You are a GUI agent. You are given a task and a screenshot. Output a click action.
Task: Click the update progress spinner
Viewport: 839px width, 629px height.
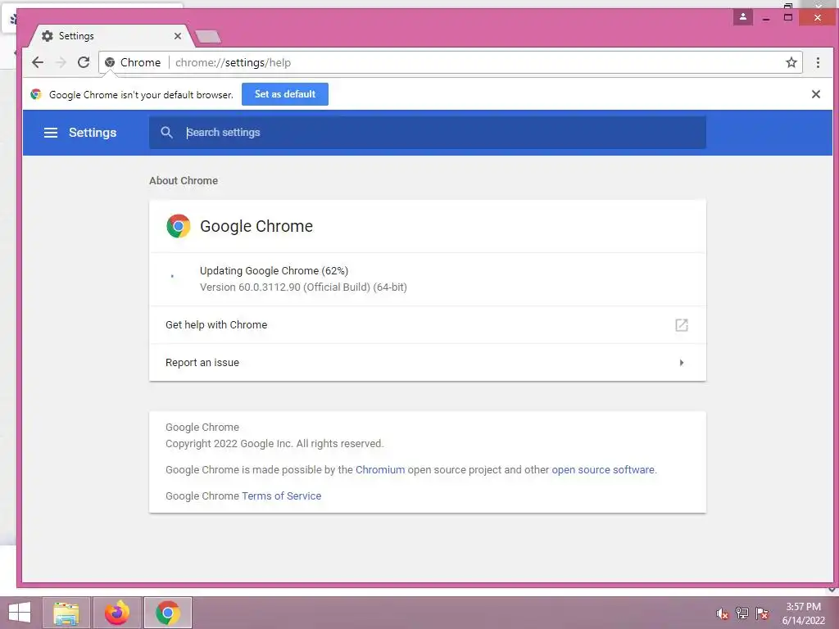click(172, 277)
